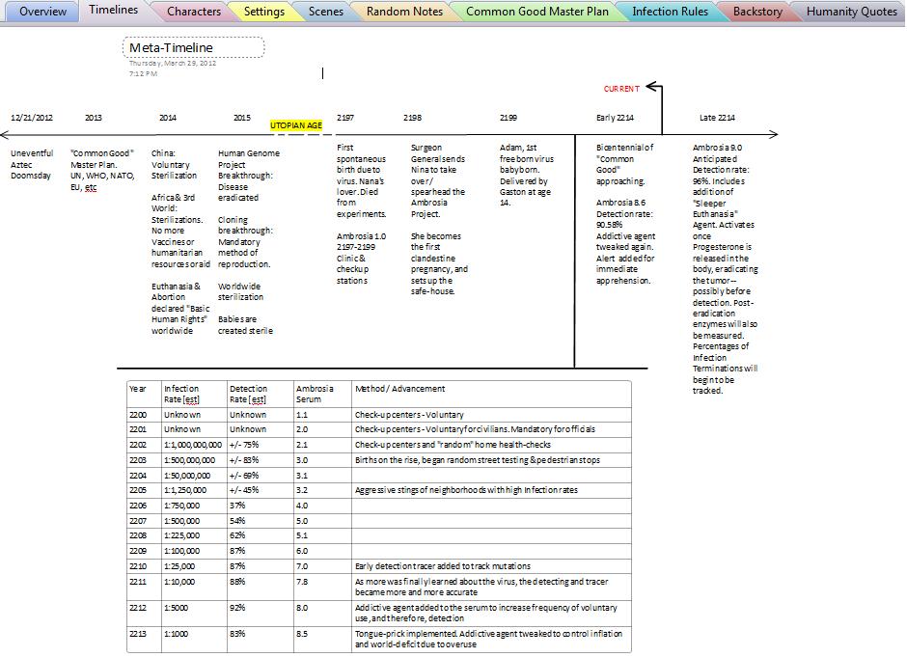Open the Overview section tab
Screen dimensions: 907x657
(x=42, y=12)
